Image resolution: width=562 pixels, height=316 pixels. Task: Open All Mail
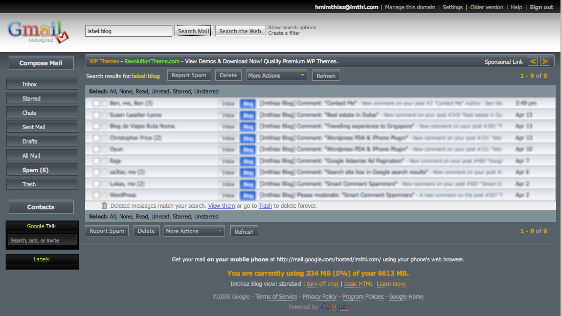pos(42,156)
